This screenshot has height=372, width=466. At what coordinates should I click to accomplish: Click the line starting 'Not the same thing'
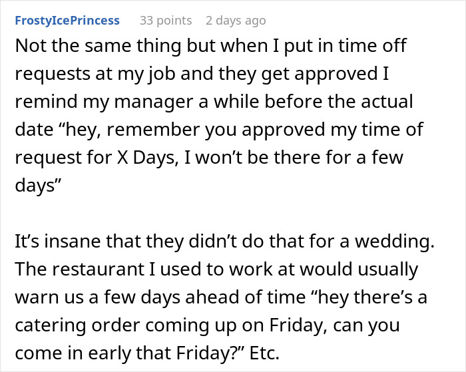pyautogui.click(x=210, y=46)
